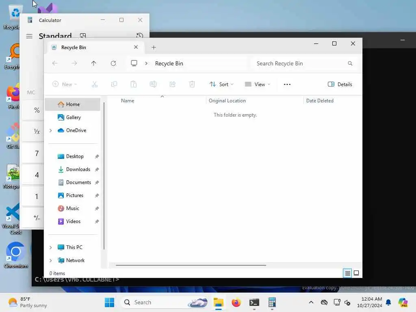The image size is (416, 312).
Task: Click Terminal icon in taskbar
Action: pyautogui.click(x=254, y=302)
